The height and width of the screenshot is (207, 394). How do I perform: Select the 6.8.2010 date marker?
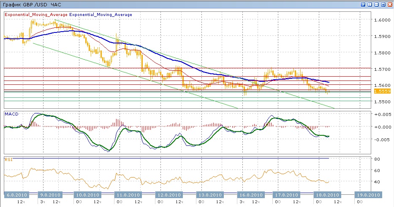(x=17, y=195)
